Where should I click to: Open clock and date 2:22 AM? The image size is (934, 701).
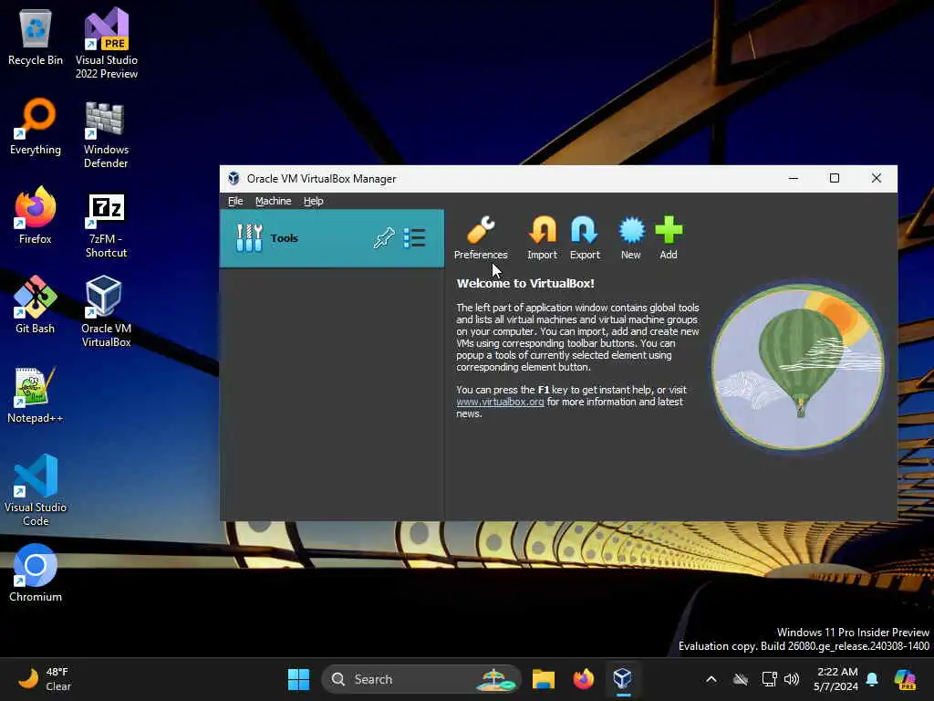836,679
